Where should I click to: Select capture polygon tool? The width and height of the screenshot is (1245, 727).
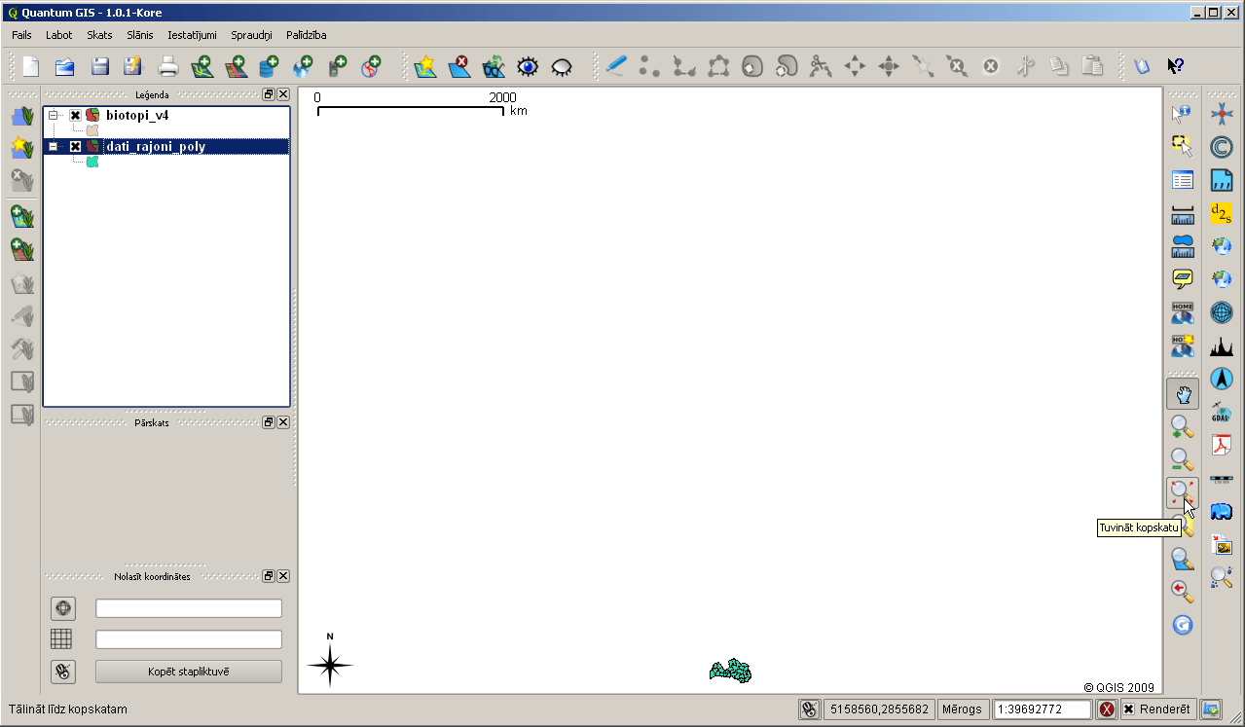718,66
